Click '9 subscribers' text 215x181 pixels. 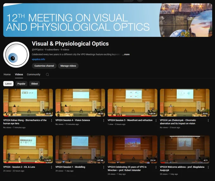tap(52, 50)
